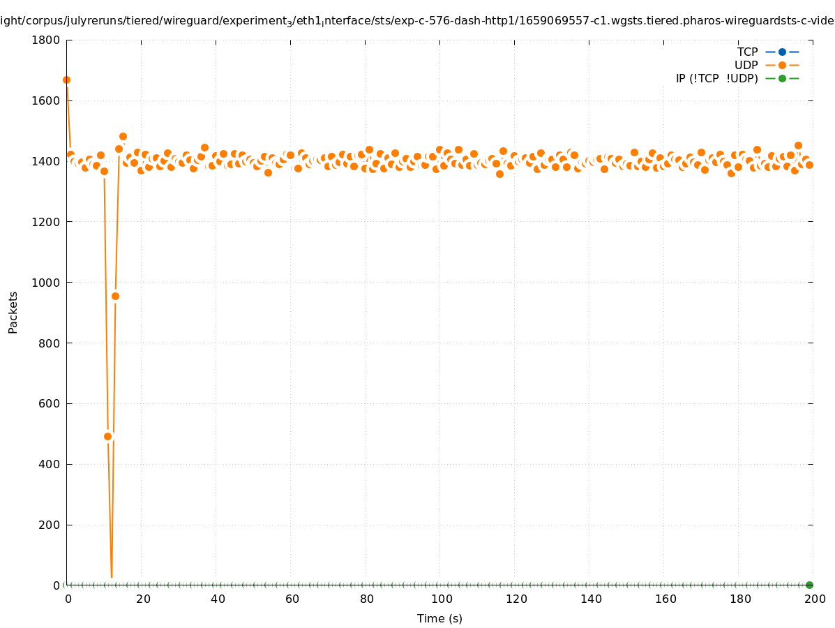This screenshot has height=628, width=835.
Task: Click the UDP data point near 490 packets
Action: tap(107, 436)
